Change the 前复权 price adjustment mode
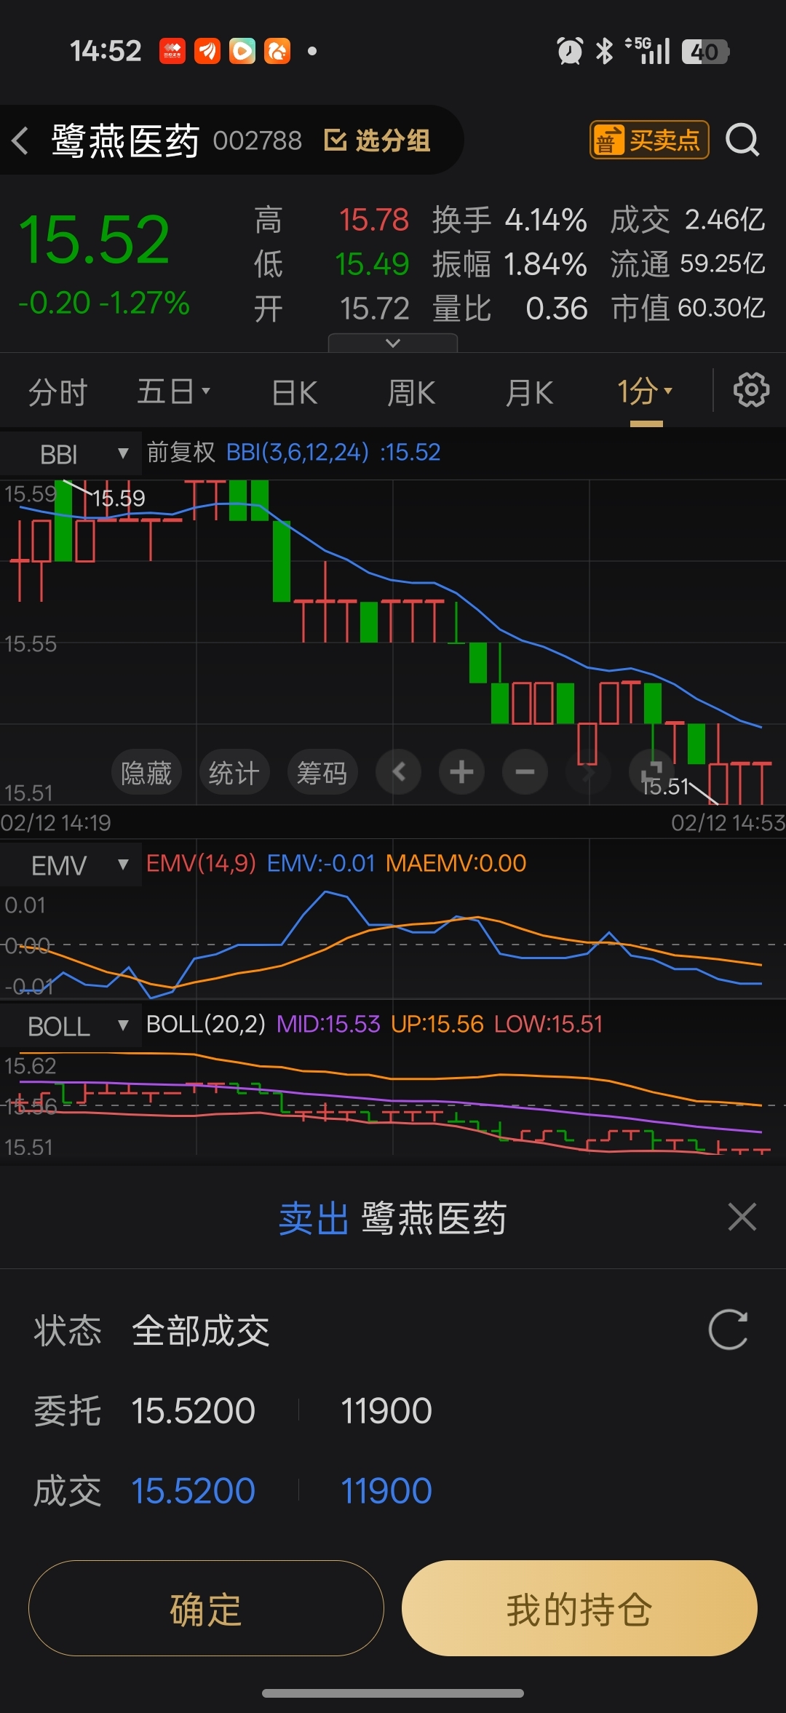 coord(181,453)
